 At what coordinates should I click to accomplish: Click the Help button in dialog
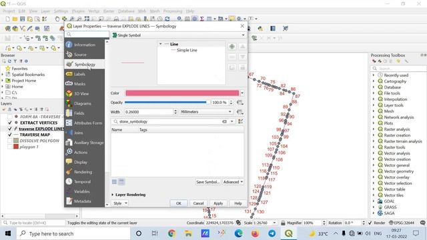pyautogui.click(x=238, y=203)
